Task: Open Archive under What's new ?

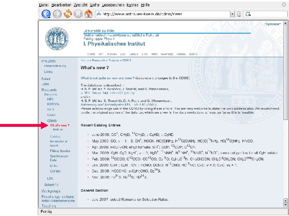Action: click(x=58, y=130)
